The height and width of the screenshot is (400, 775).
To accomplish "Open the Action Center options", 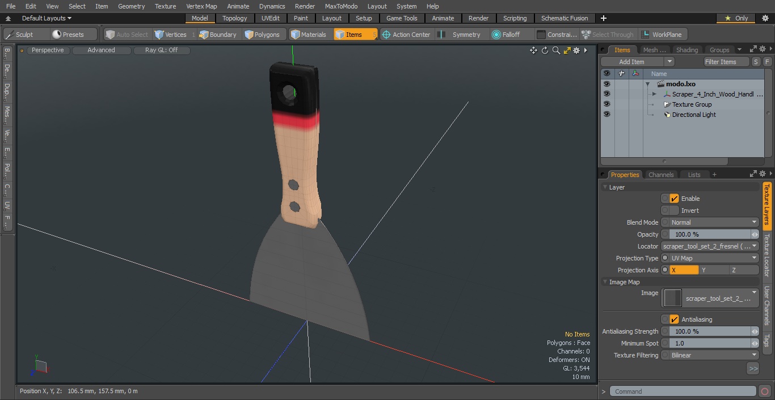I will [406, 35].
